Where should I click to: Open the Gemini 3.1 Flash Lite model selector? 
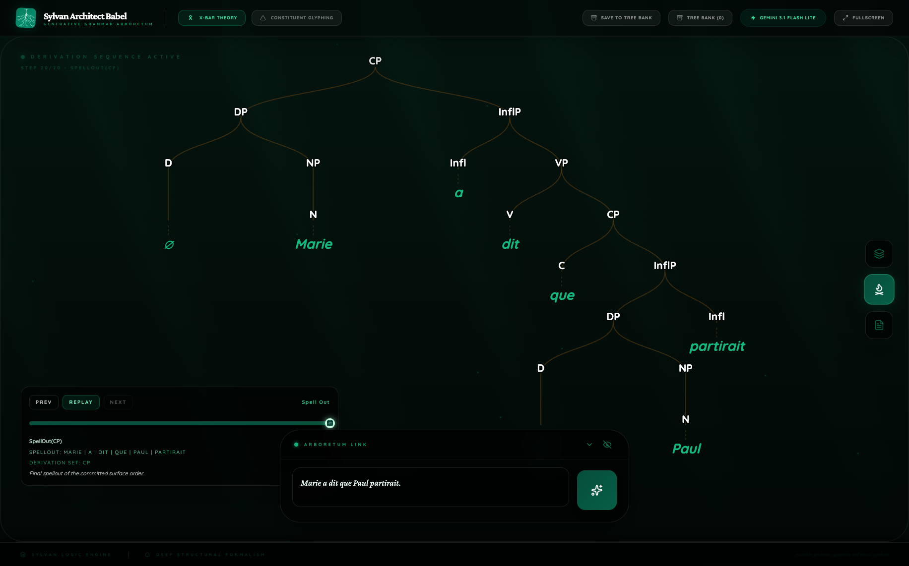click(782, 18)
